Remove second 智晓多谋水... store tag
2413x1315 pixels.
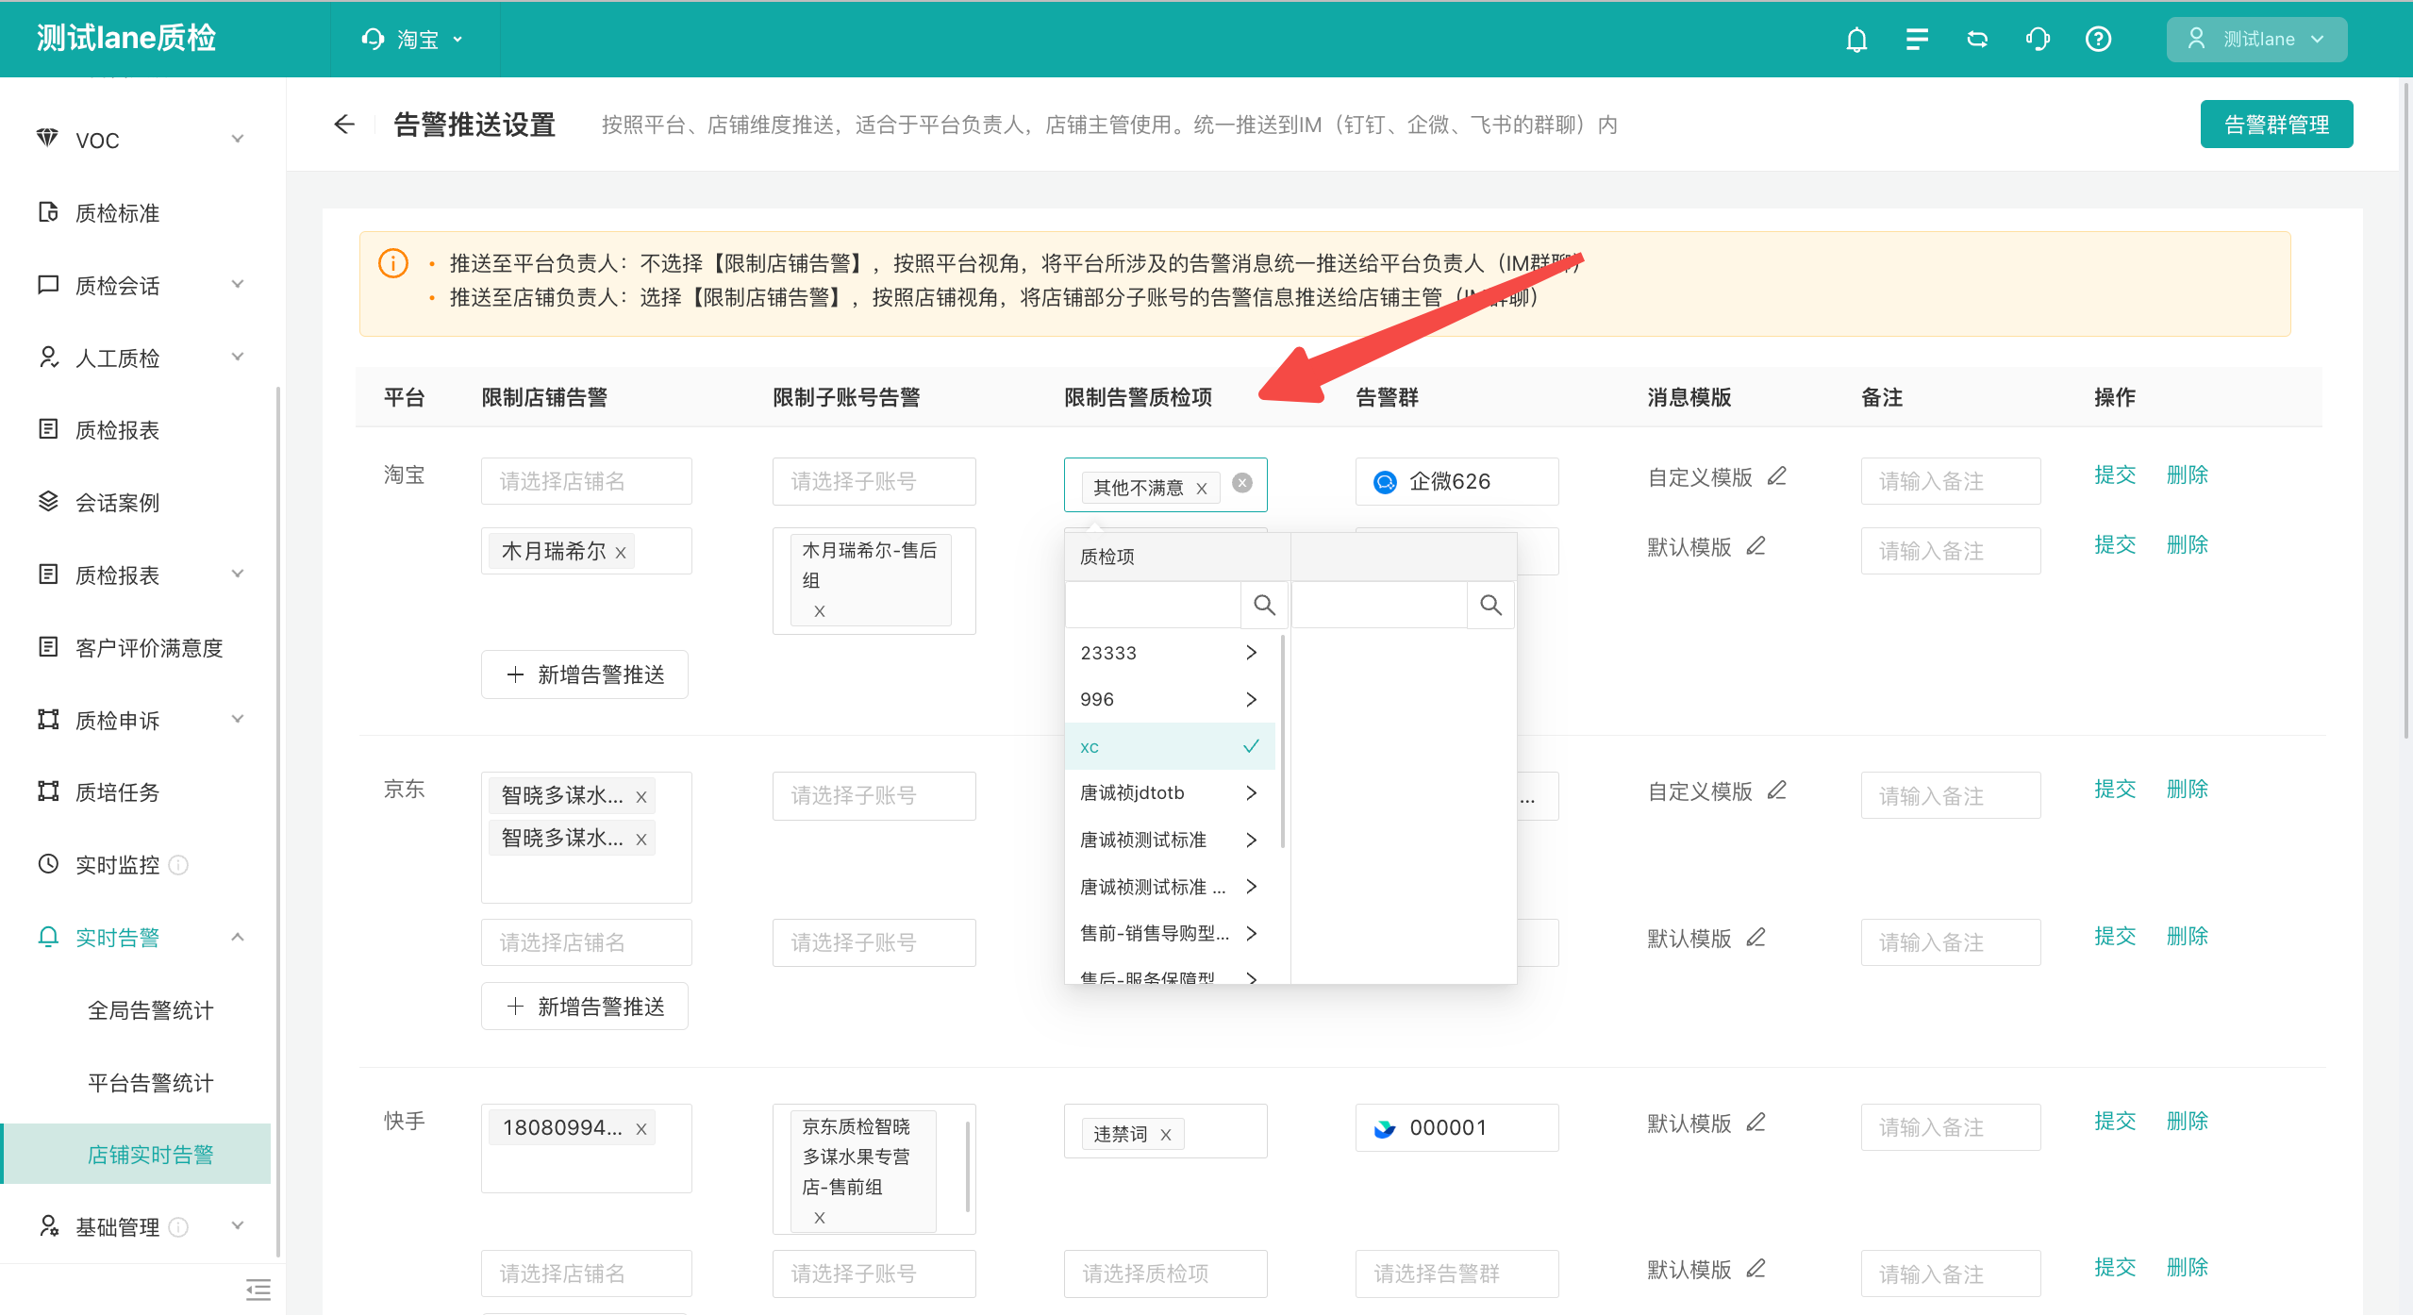pyautogui.click(x=641, y=840)
